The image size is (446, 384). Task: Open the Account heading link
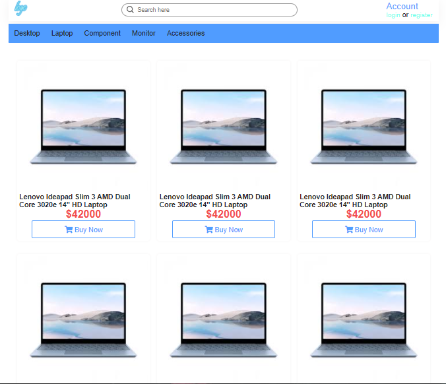click(x=402, y=6)
